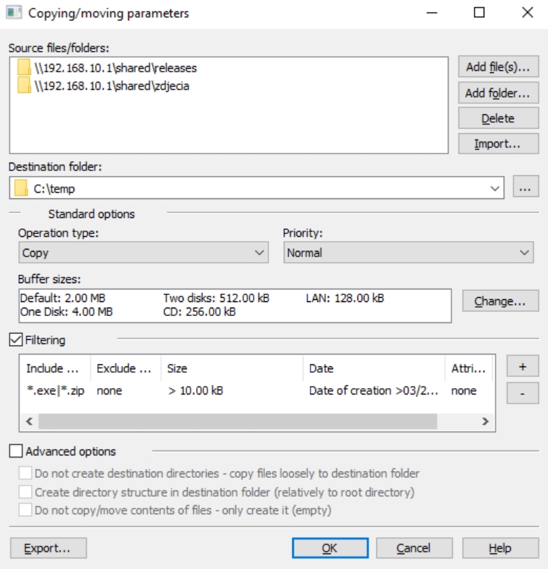Check Do not copy/move contents of files
The width and height of the screenshot is (548, 569).
click(25, 510)
